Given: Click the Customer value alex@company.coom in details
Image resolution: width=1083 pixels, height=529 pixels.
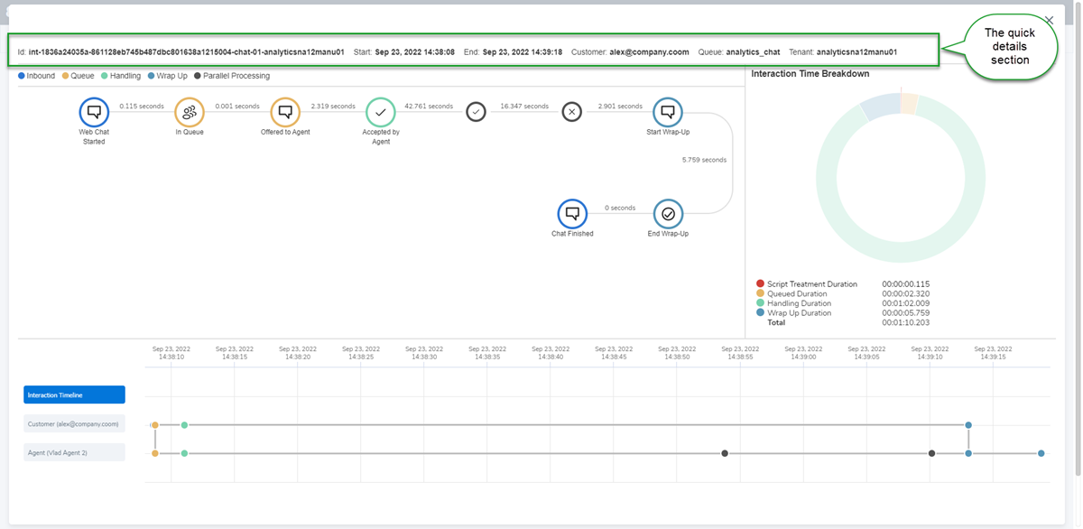Looking at the screenshot, I should coord(650,52).
